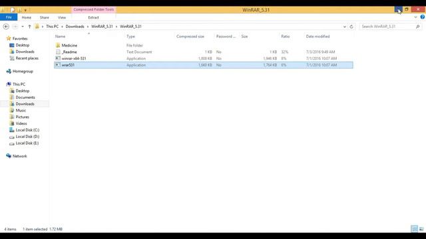Click the search magnifier icon
The height and width of the screenshot is (239, 426).
point(417,27)
